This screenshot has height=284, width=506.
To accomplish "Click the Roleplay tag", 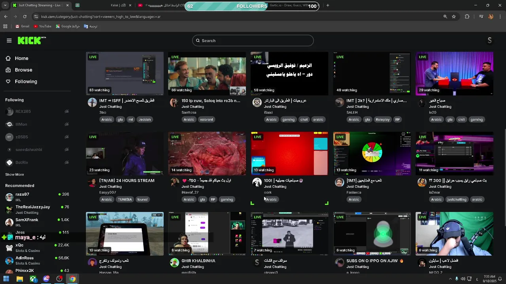I will click(382, 120).
